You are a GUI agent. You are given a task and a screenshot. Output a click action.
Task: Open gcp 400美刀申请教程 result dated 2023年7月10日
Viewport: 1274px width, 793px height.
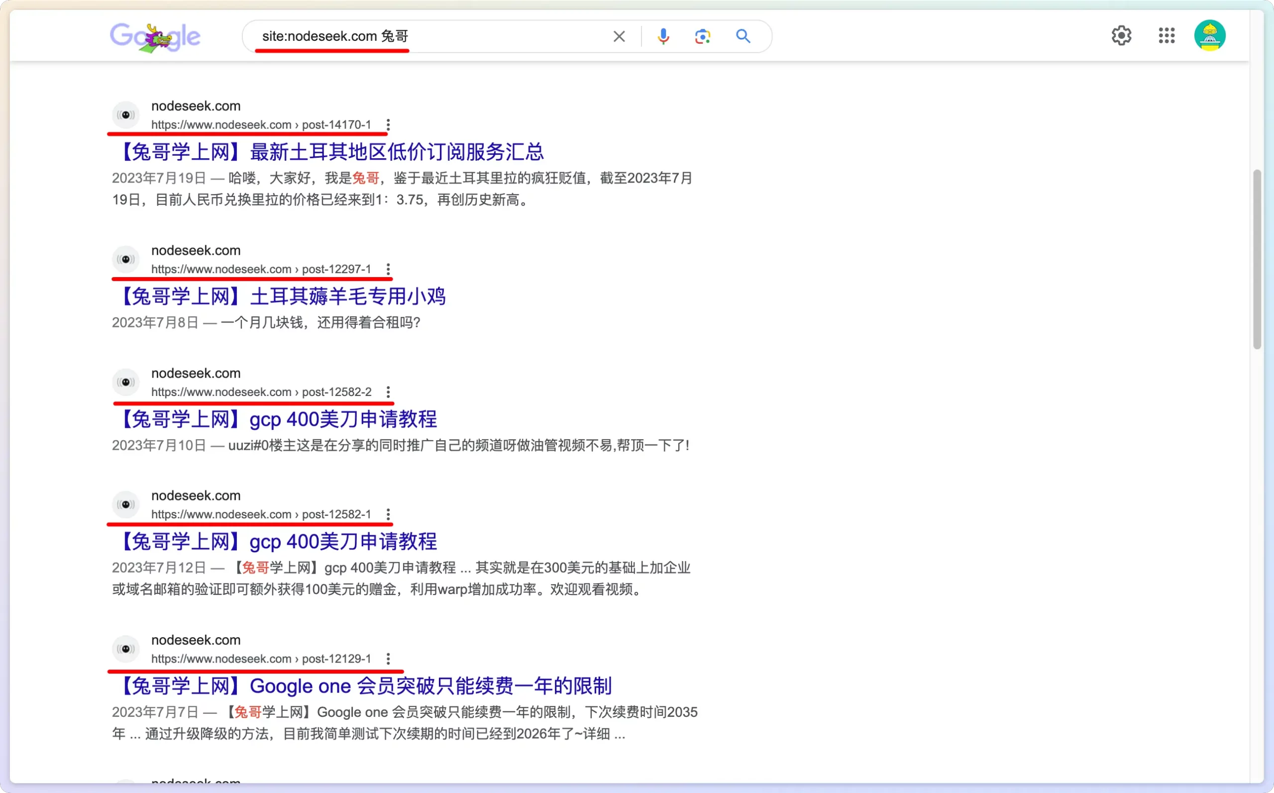click(x=275, y=419)
